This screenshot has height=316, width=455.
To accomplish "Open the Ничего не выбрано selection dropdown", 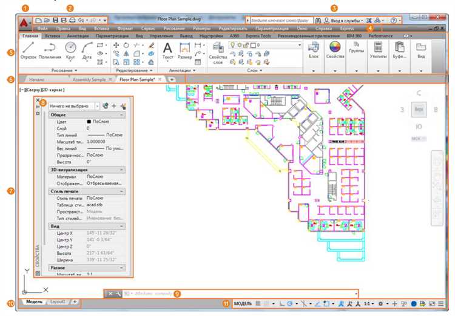I will click(97, 107).
